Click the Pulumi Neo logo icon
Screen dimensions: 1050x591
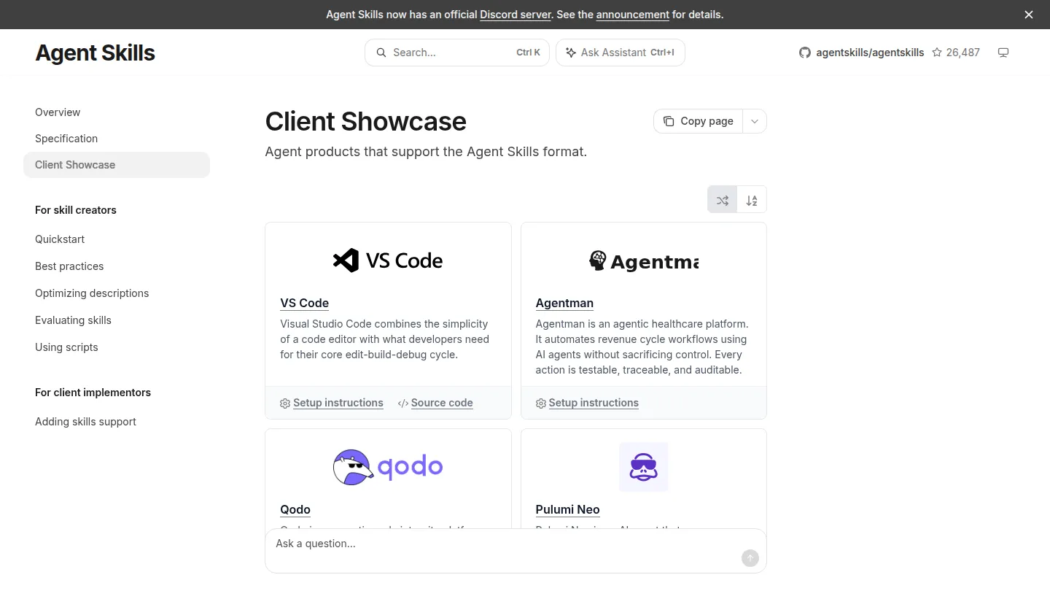coord(644,467)
